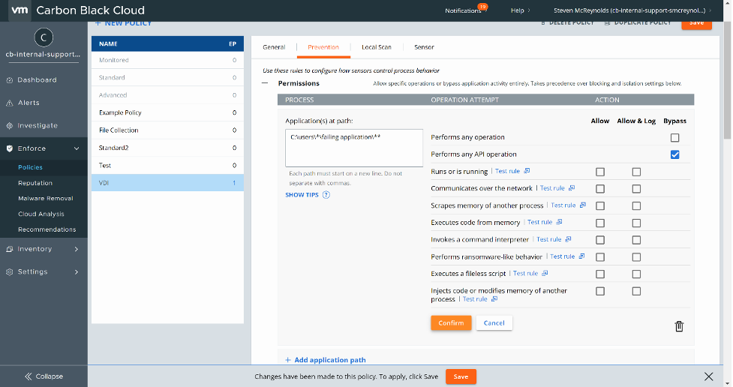
Task: Open external icon for Executes a fileless script
Action: coord(545,274)
